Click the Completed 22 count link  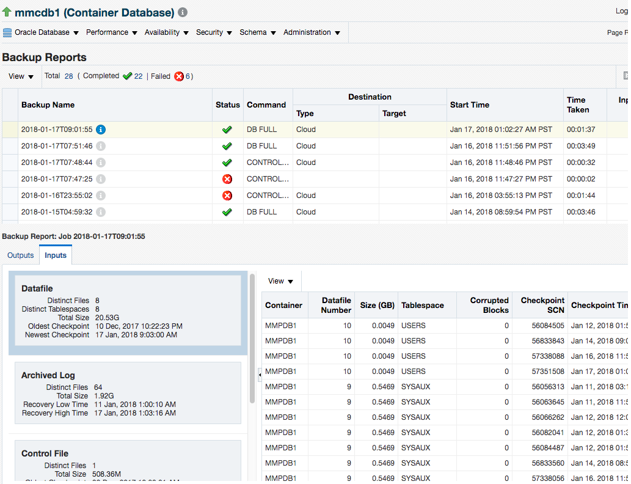[139, 76]
